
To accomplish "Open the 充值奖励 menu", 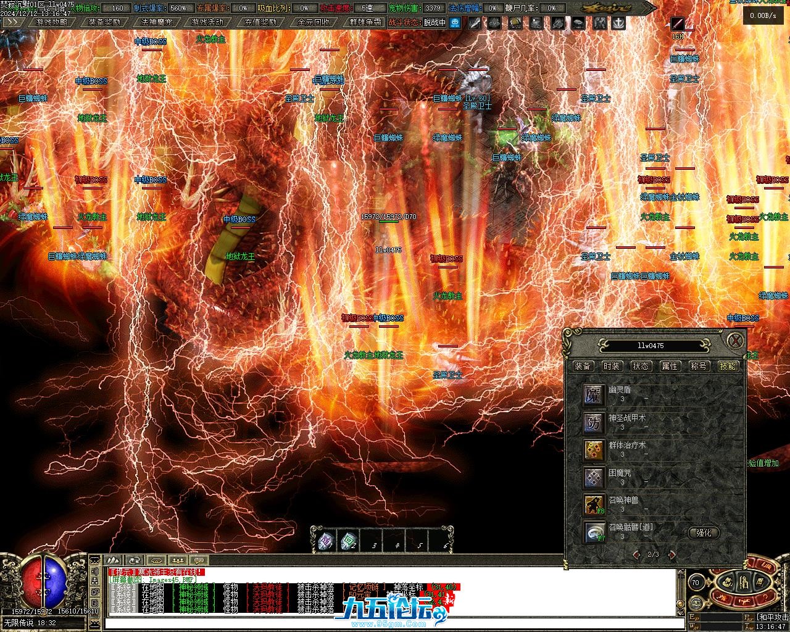I will pyautogui.click(x=260, y=22).
